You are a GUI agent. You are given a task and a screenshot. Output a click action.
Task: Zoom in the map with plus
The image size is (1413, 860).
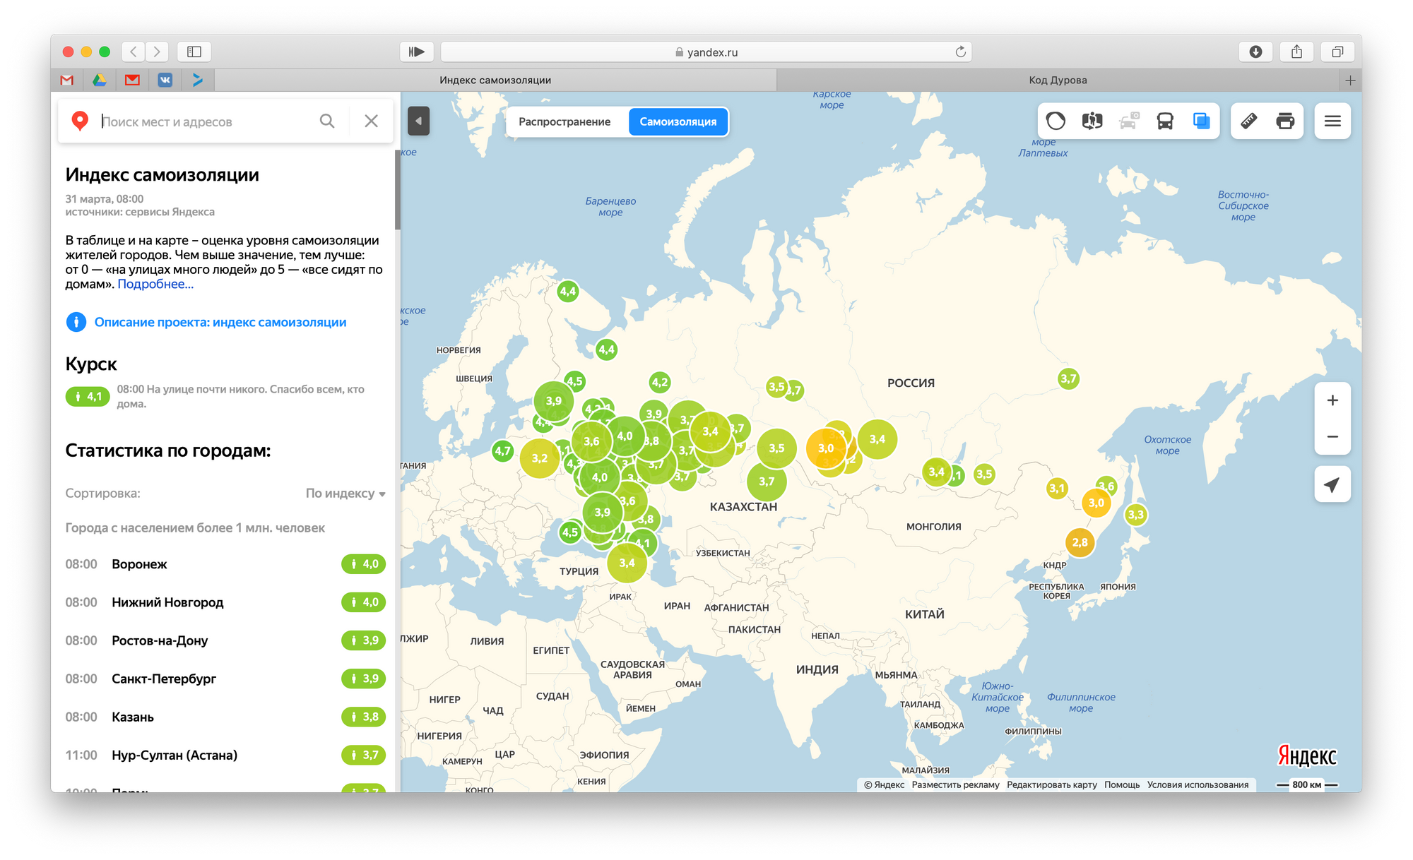(1332, 400)
